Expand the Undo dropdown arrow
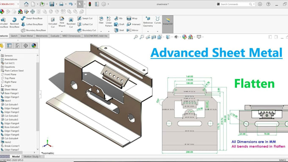The width and height of the screenshot is (288, 162). click(x=75, y=4)
